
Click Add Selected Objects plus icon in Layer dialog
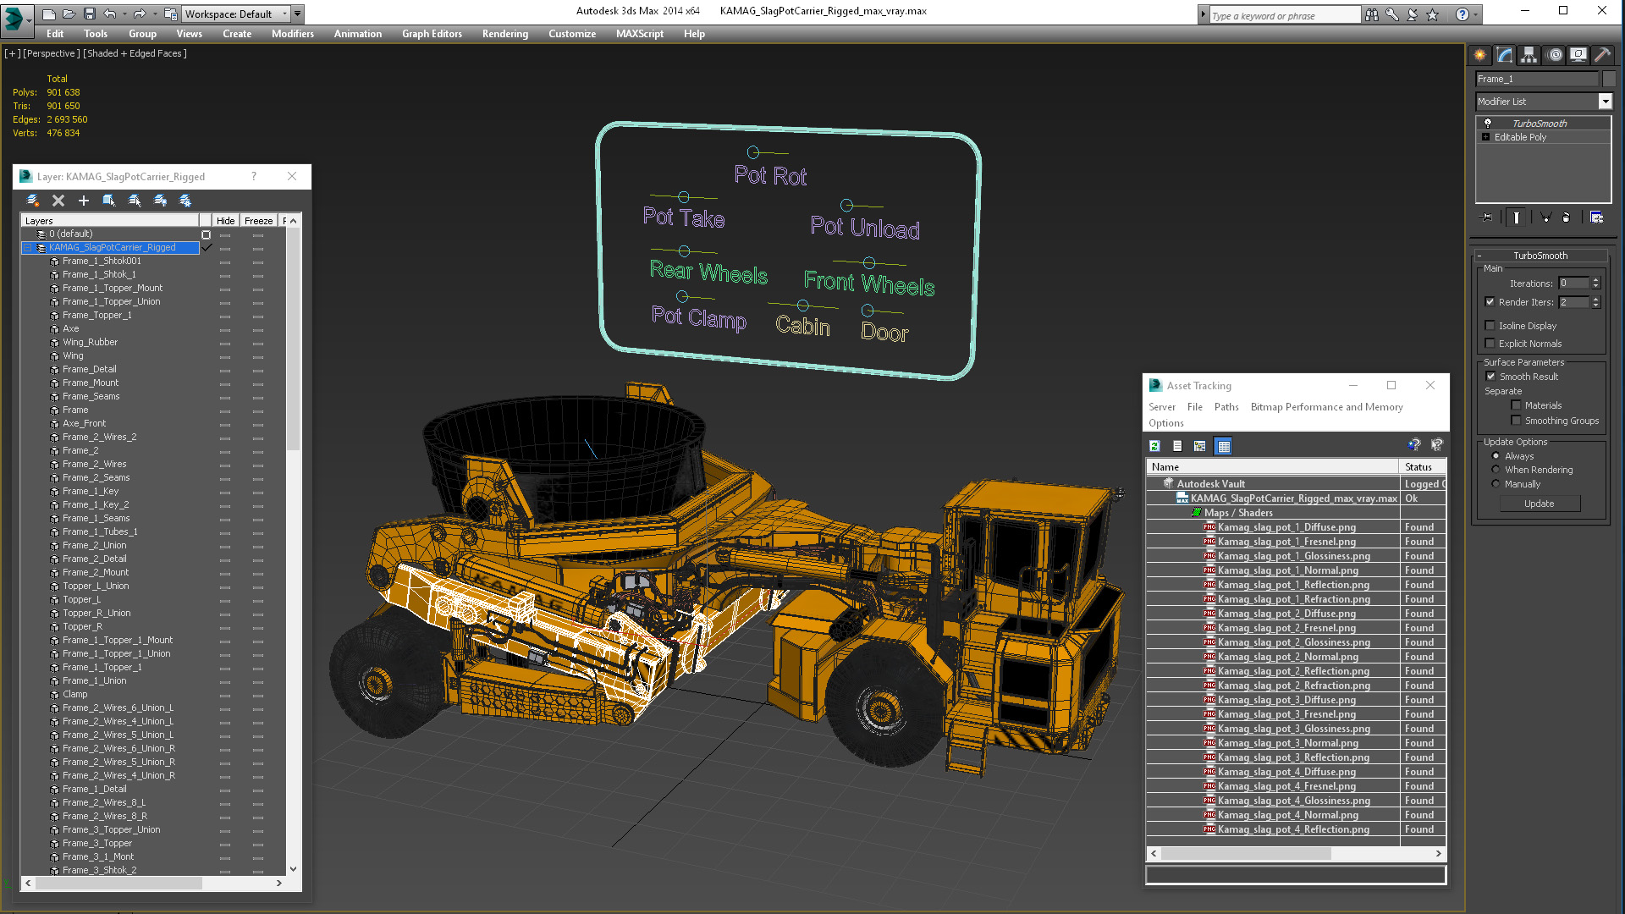pos(84,201)
